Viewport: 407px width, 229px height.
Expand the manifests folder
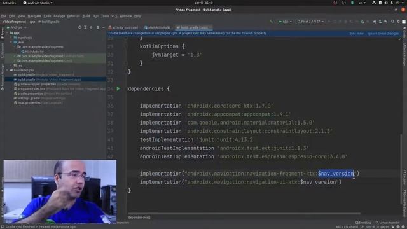pyautogui.click(x=11, y=38)
